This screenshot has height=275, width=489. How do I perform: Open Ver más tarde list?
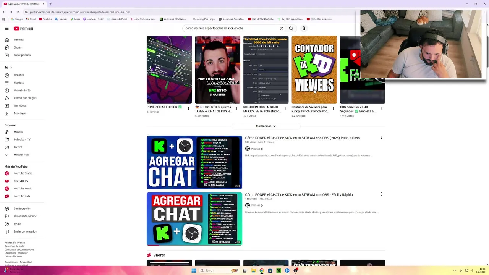[x=23, y=90]
